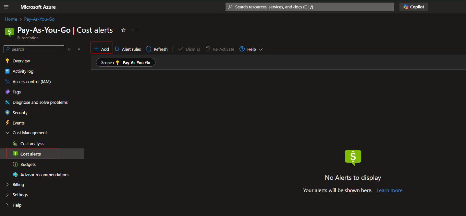Toggle expand-all arrows beside sidebar search
The height and width of the screenshot is (216, 466).
pyautogui.click(x=69, y=49)
